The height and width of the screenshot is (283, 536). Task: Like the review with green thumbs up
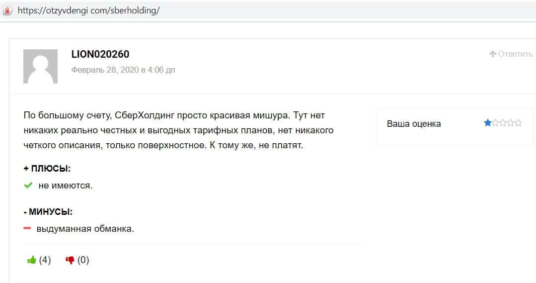click(x=32, y=260)
